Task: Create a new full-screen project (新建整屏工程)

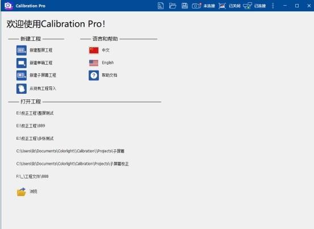Action: click(x=34, y=50)
